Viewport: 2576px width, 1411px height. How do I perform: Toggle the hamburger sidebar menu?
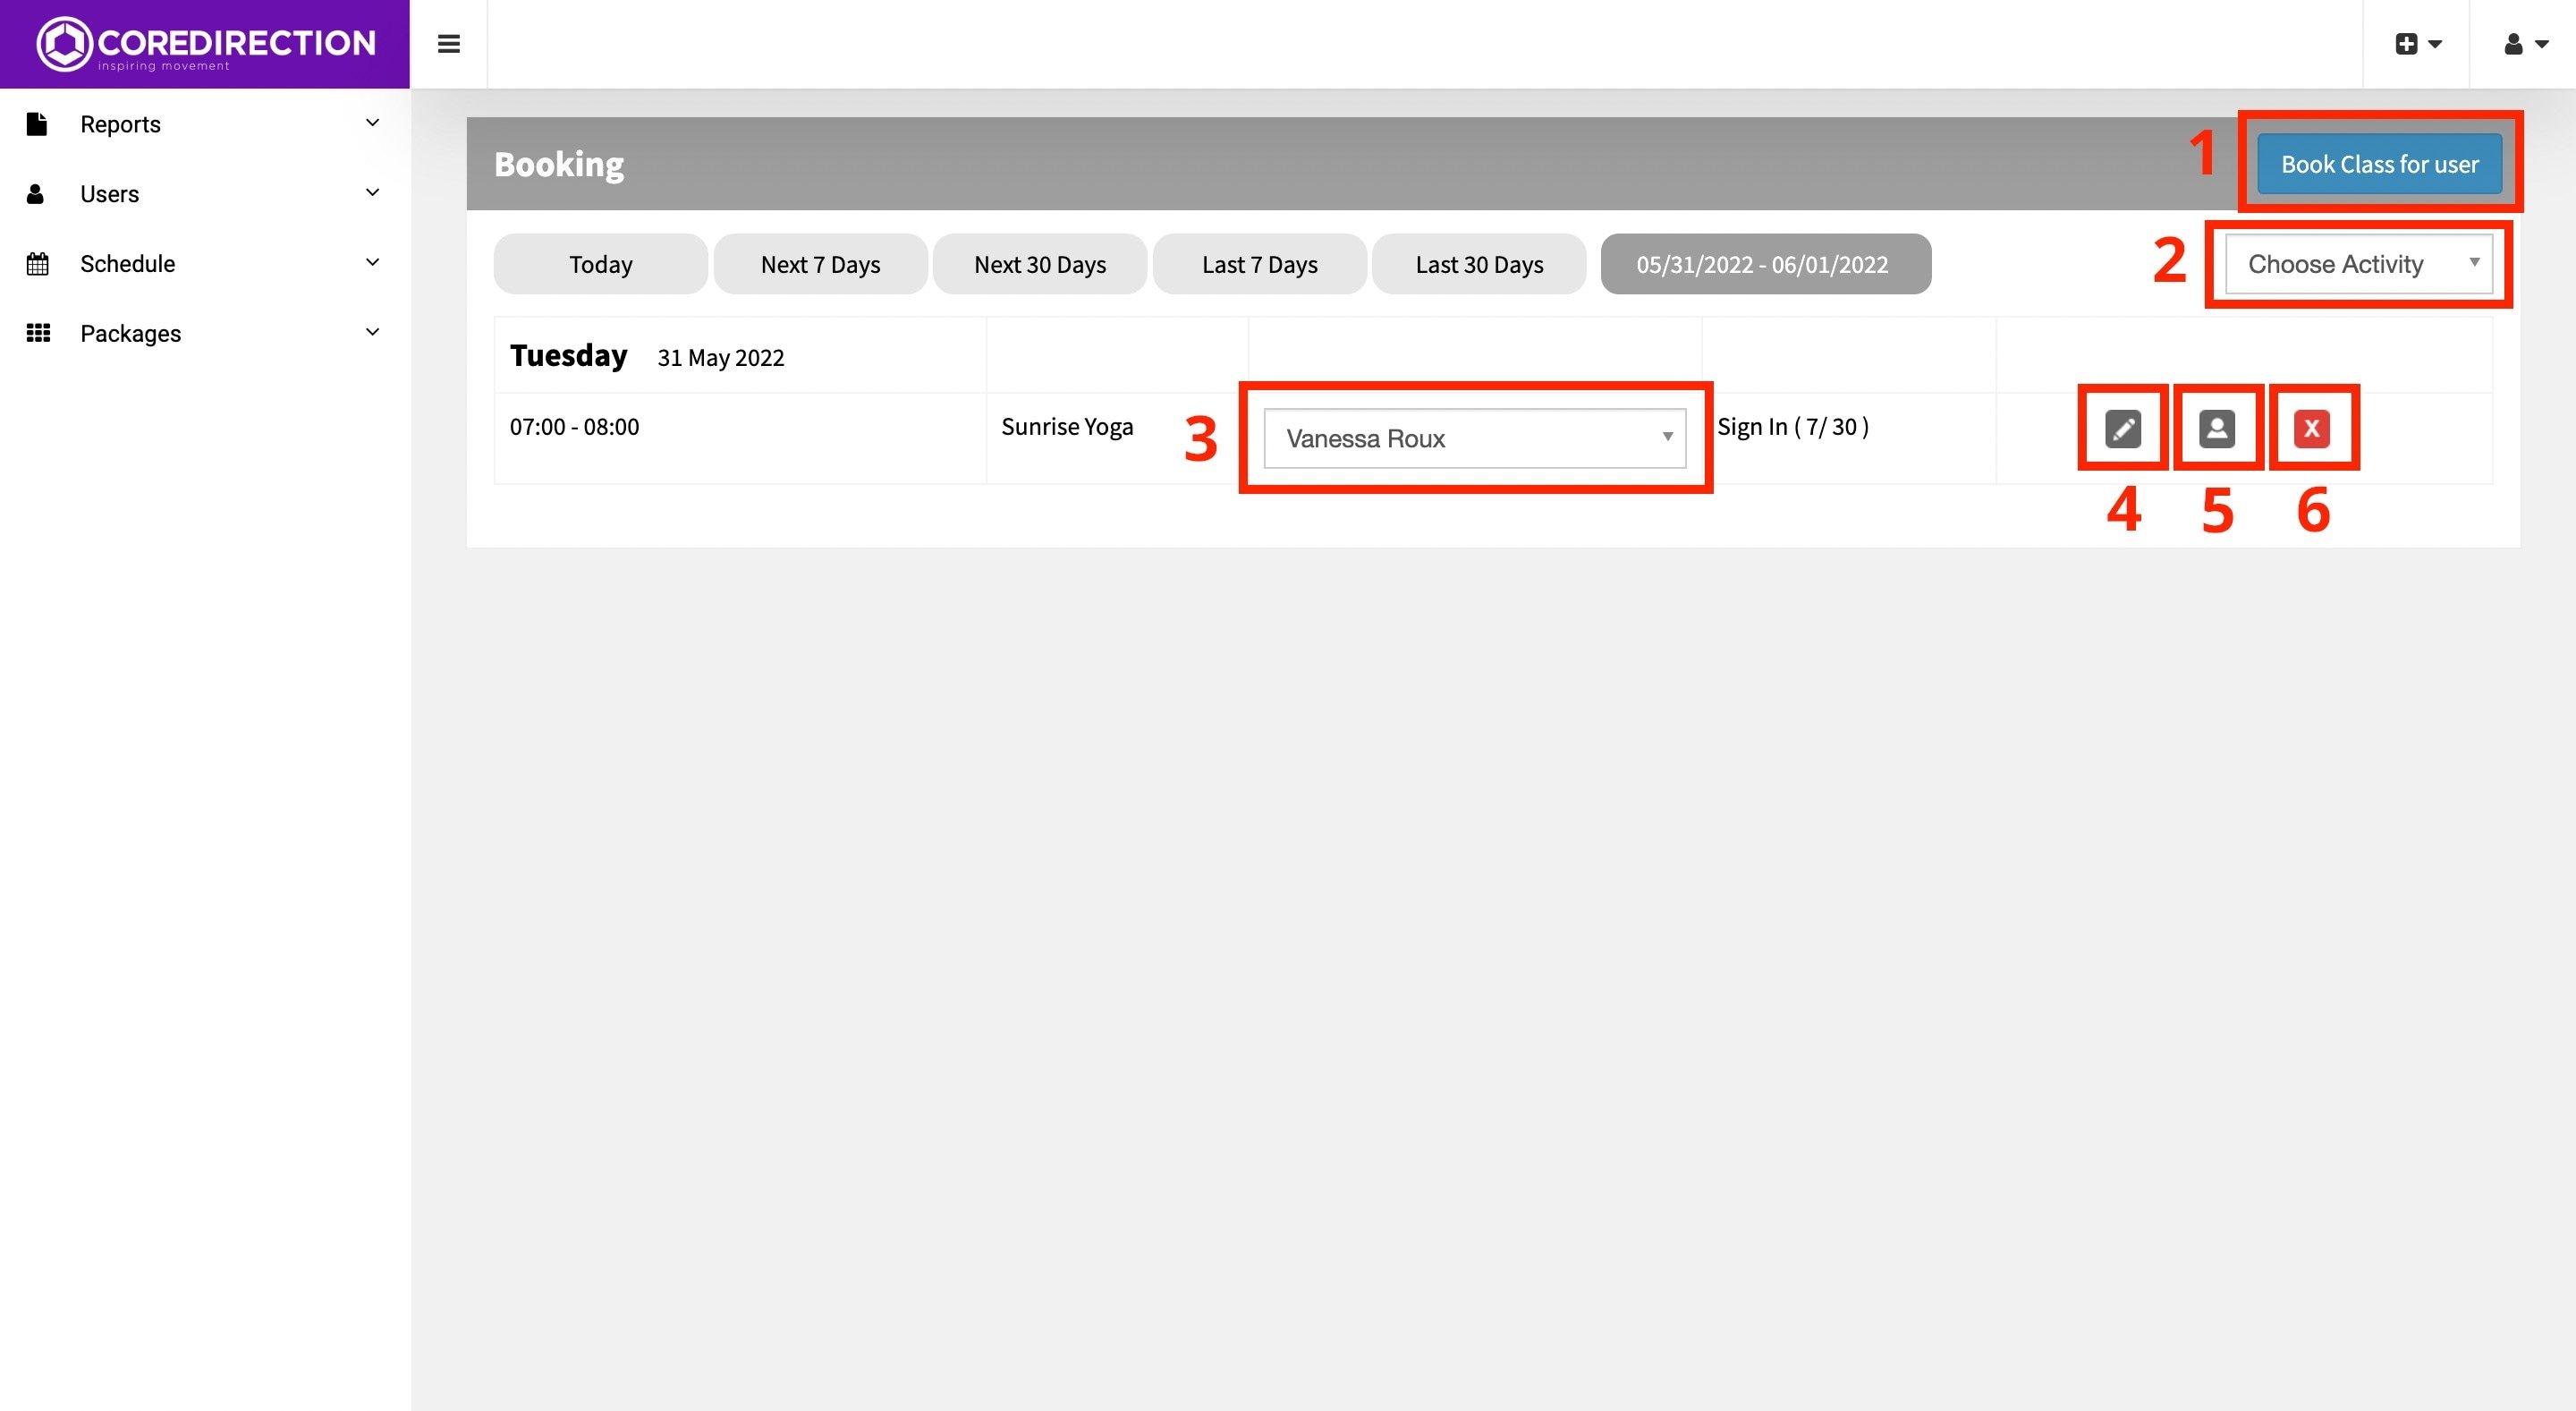pyautogui.click(x=449, y=44)
